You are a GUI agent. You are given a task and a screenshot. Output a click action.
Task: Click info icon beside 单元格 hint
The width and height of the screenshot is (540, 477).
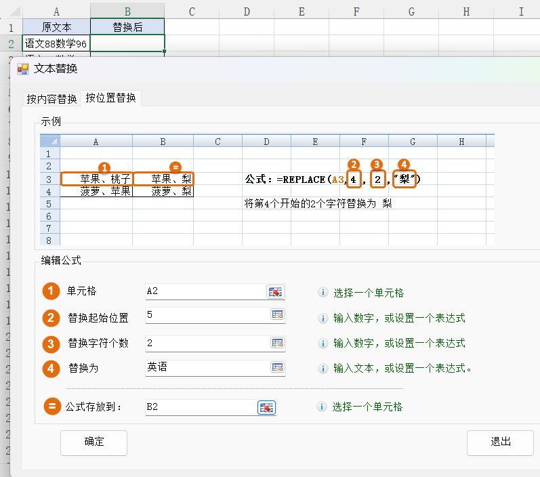pyautogui.click(x=323, y=293)
